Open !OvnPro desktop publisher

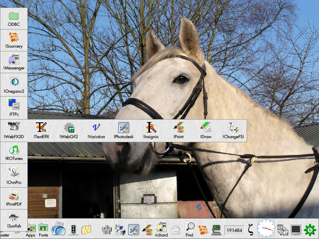point(14,176)
